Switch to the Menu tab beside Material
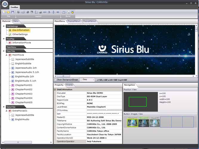 click(x=16, y=21)
